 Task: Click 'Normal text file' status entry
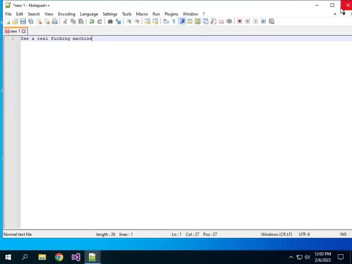point(18,234)
